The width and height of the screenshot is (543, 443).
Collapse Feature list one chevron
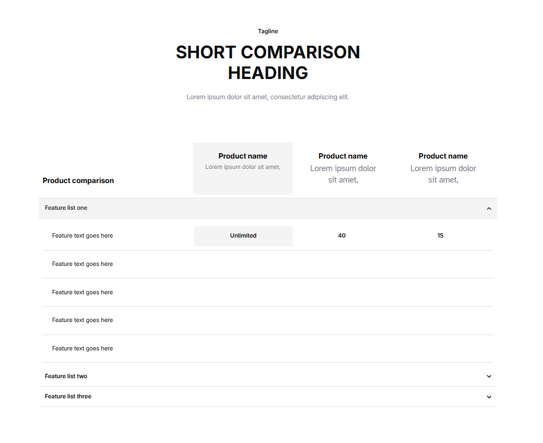489,208
